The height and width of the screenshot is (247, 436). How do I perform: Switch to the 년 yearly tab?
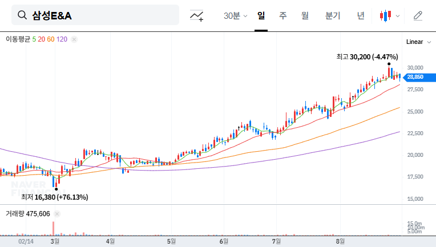click(x=361, y=15)
